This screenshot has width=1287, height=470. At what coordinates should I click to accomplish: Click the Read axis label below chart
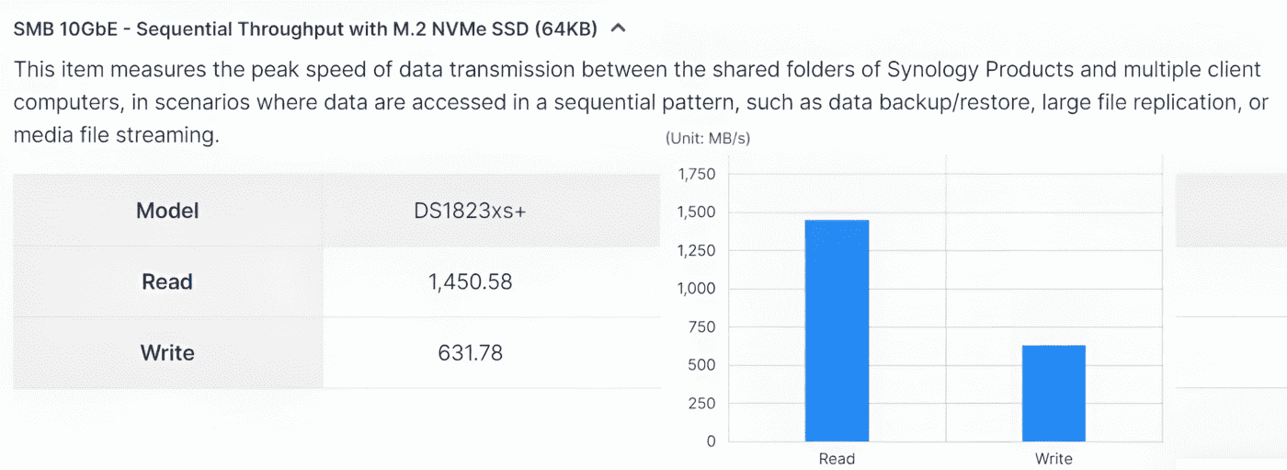point(837,458)
